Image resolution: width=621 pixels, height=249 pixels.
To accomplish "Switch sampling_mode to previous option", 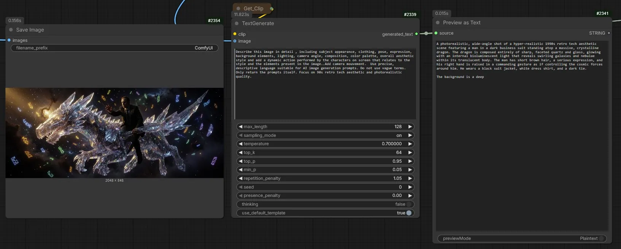I will pyautogui.click(x=240, y=135).
